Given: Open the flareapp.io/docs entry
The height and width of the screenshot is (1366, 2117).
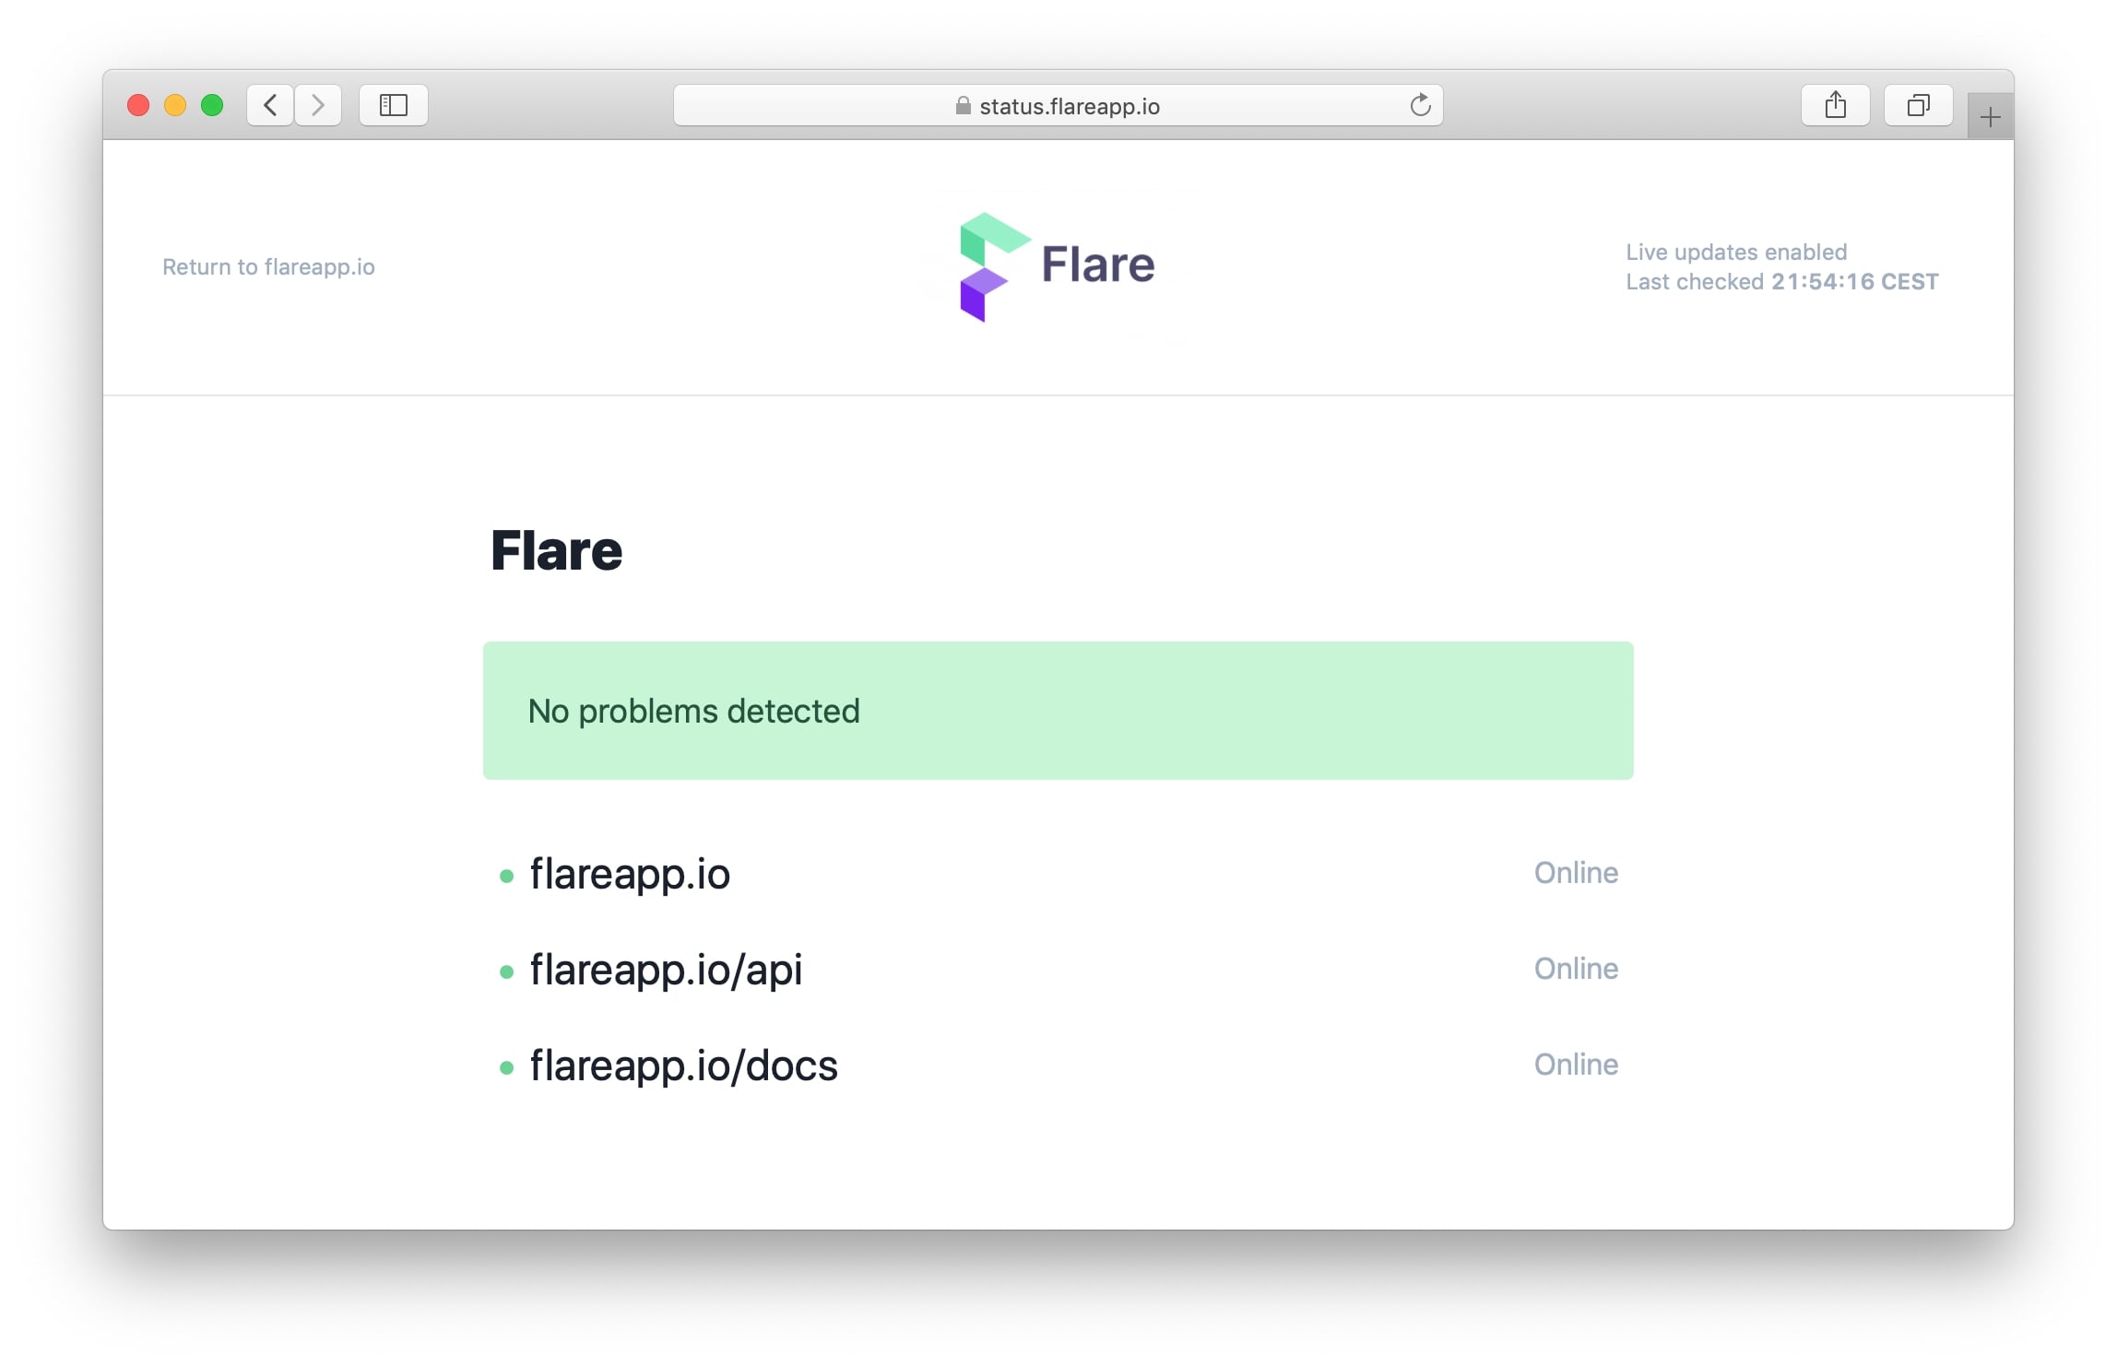Looking at the screenshot, I should tap(683, 1066).
